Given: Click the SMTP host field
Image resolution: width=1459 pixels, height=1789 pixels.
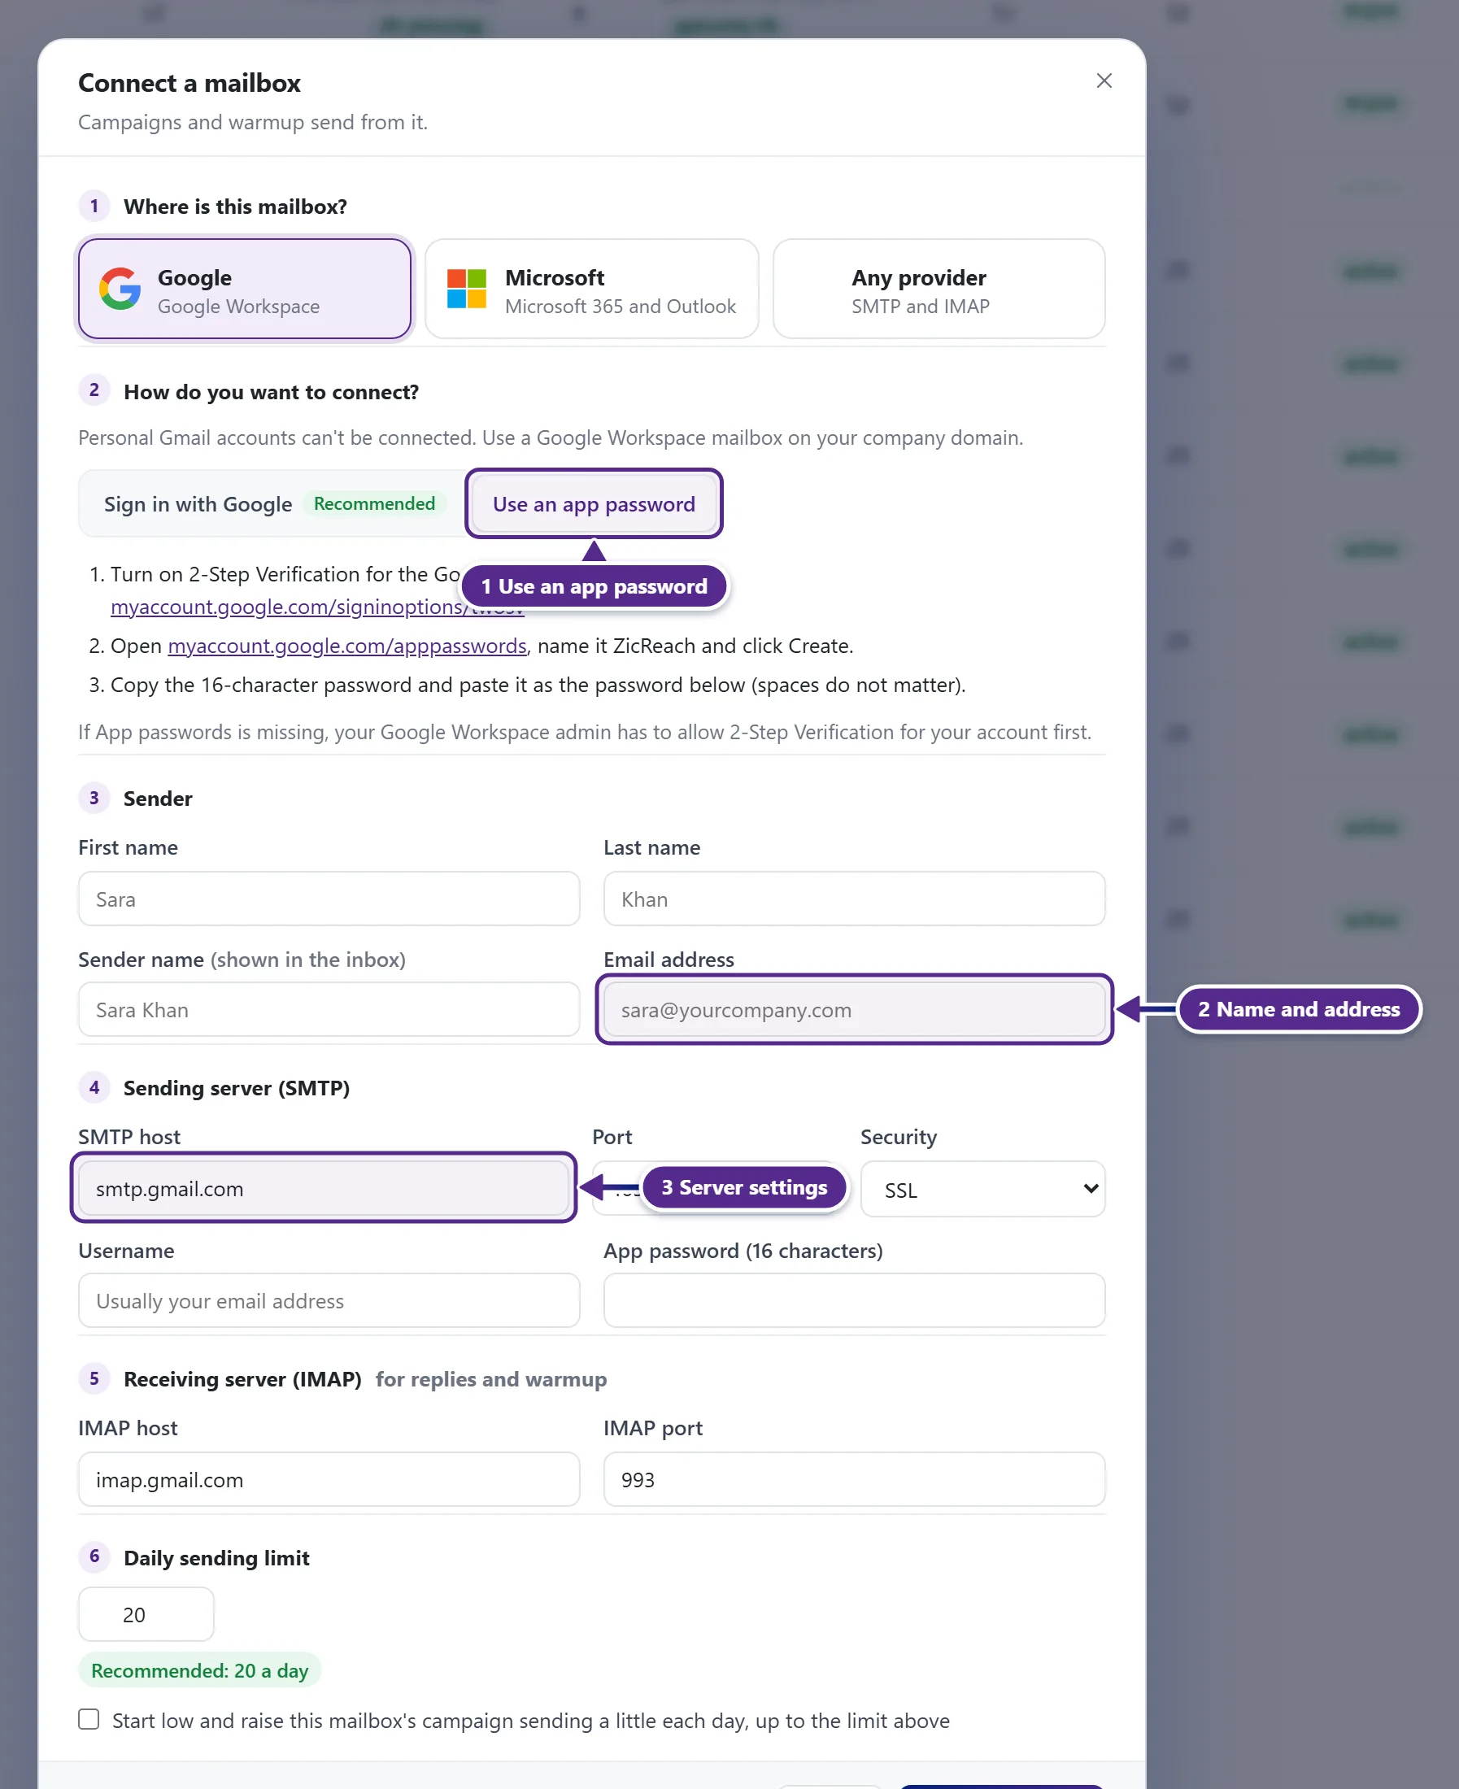Looking at the screenshot, I should click(324, 1188).
